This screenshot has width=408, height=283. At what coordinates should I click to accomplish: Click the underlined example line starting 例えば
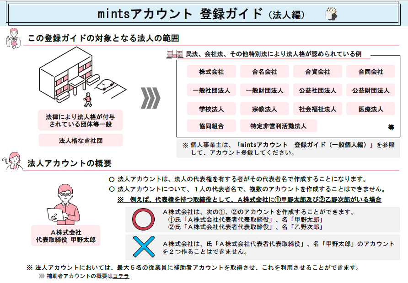249,199
